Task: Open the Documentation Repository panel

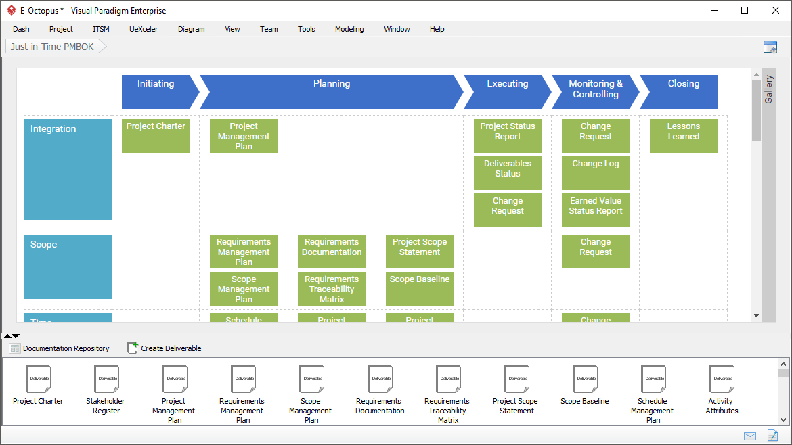Action: [x=60, y=348]
